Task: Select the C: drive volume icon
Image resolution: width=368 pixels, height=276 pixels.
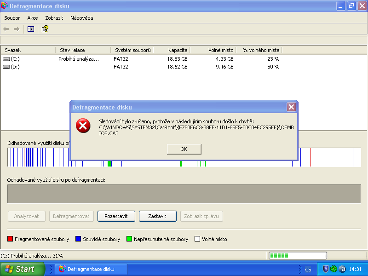Action: pyautogui.click(x=6, y=59)
